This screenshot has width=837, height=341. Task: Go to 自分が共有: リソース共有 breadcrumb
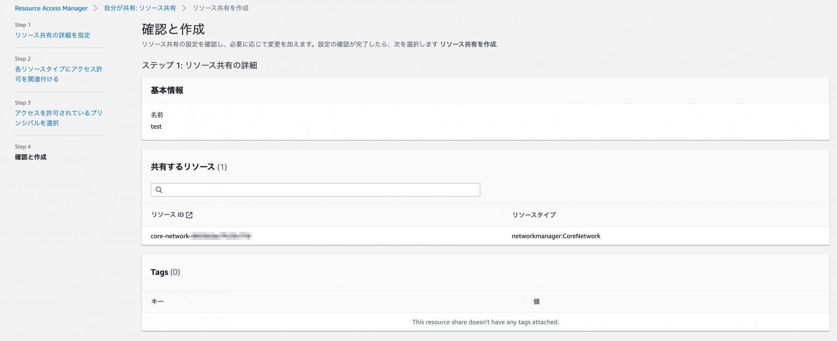coord(140,8)
